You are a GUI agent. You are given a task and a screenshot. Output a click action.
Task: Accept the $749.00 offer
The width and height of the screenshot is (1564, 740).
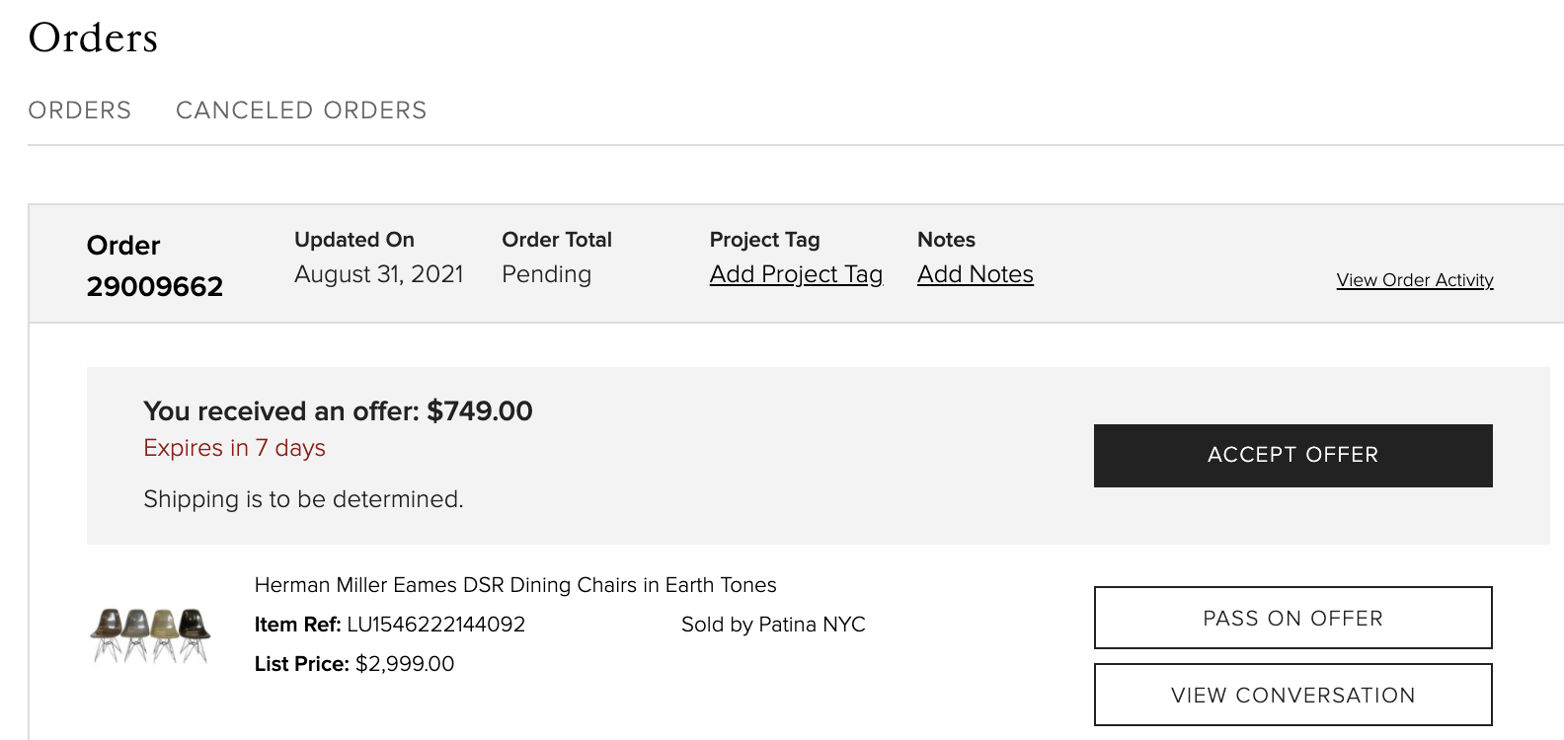pyautogui.click(x=1293, y=456)
